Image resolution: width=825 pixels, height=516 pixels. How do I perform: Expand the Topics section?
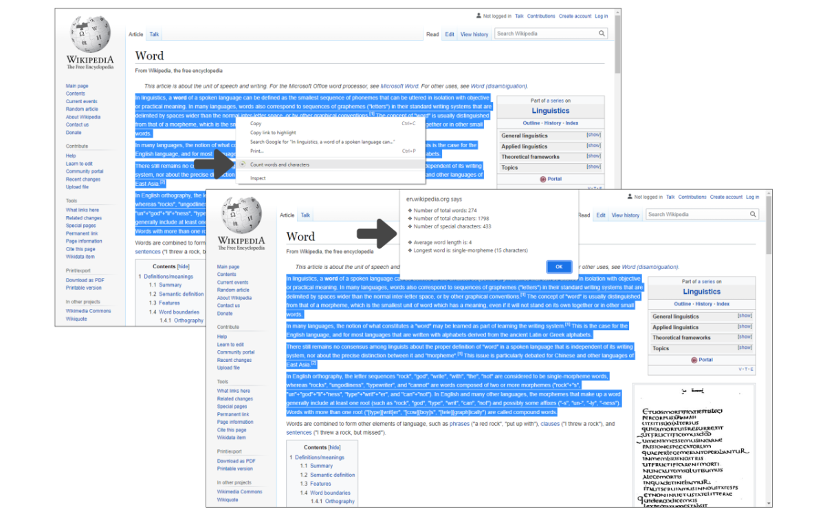pos(593,166)
